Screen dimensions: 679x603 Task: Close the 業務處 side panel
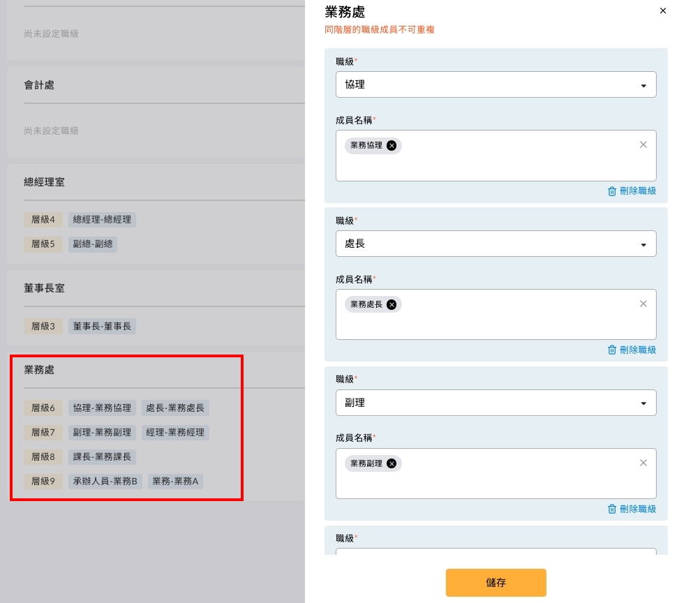point(662,11)
